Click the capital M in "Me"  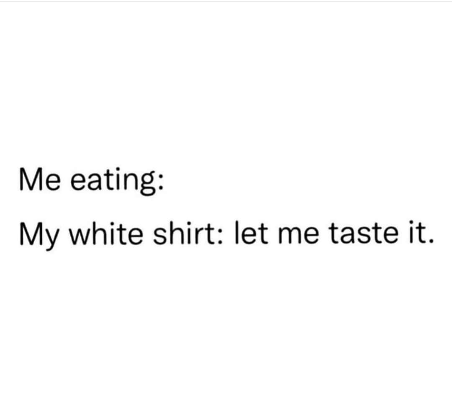pos(31,180)
